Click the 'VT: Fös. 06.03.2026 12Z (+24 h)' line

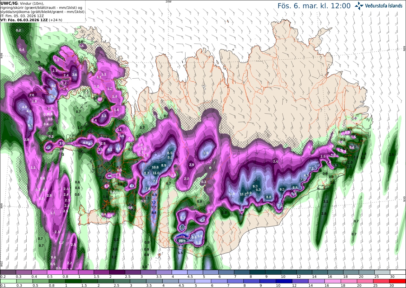tap(31, 20)
